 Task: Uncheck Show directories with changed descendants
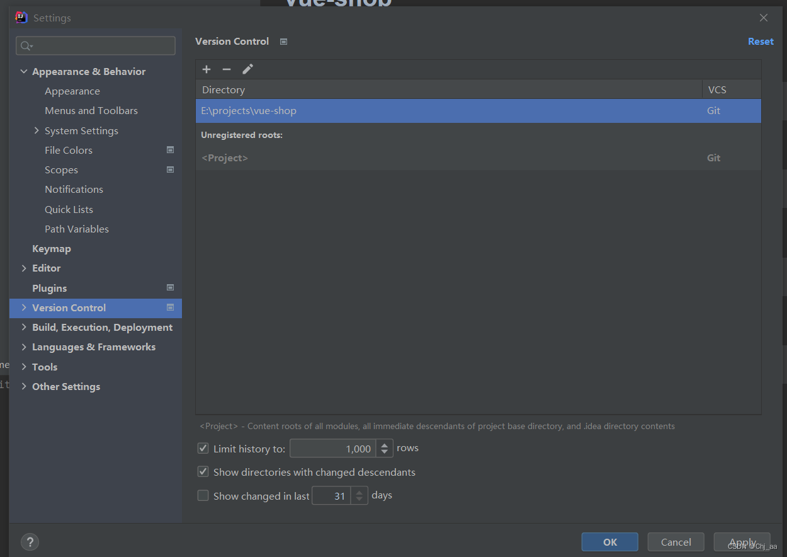pos(203,471)
